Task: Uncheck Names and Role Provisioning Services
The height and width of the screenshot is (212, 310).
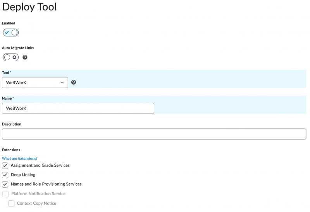Action: [x=5, y=184]
